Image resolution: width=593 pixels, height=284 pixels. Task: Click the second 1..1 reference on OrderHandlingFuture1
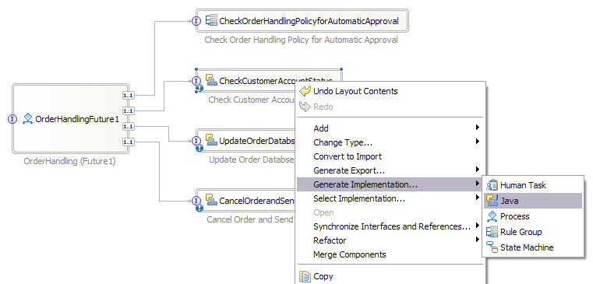click(129, 111)
